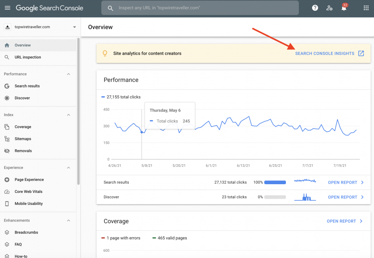The image size is (374, 258).
Task: Open report for Discover row
Action: pyautogui.click(x=342, y=197)
